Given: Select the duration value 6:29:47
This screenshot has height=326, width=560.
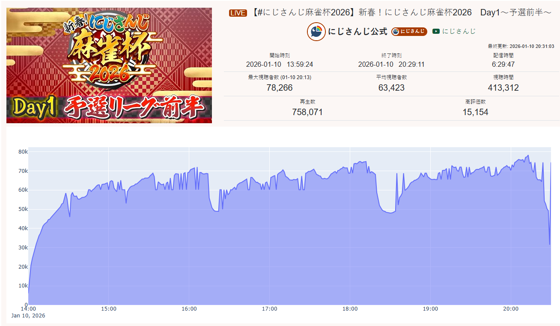Looking at the screenshot, I should tap(503, 64).
